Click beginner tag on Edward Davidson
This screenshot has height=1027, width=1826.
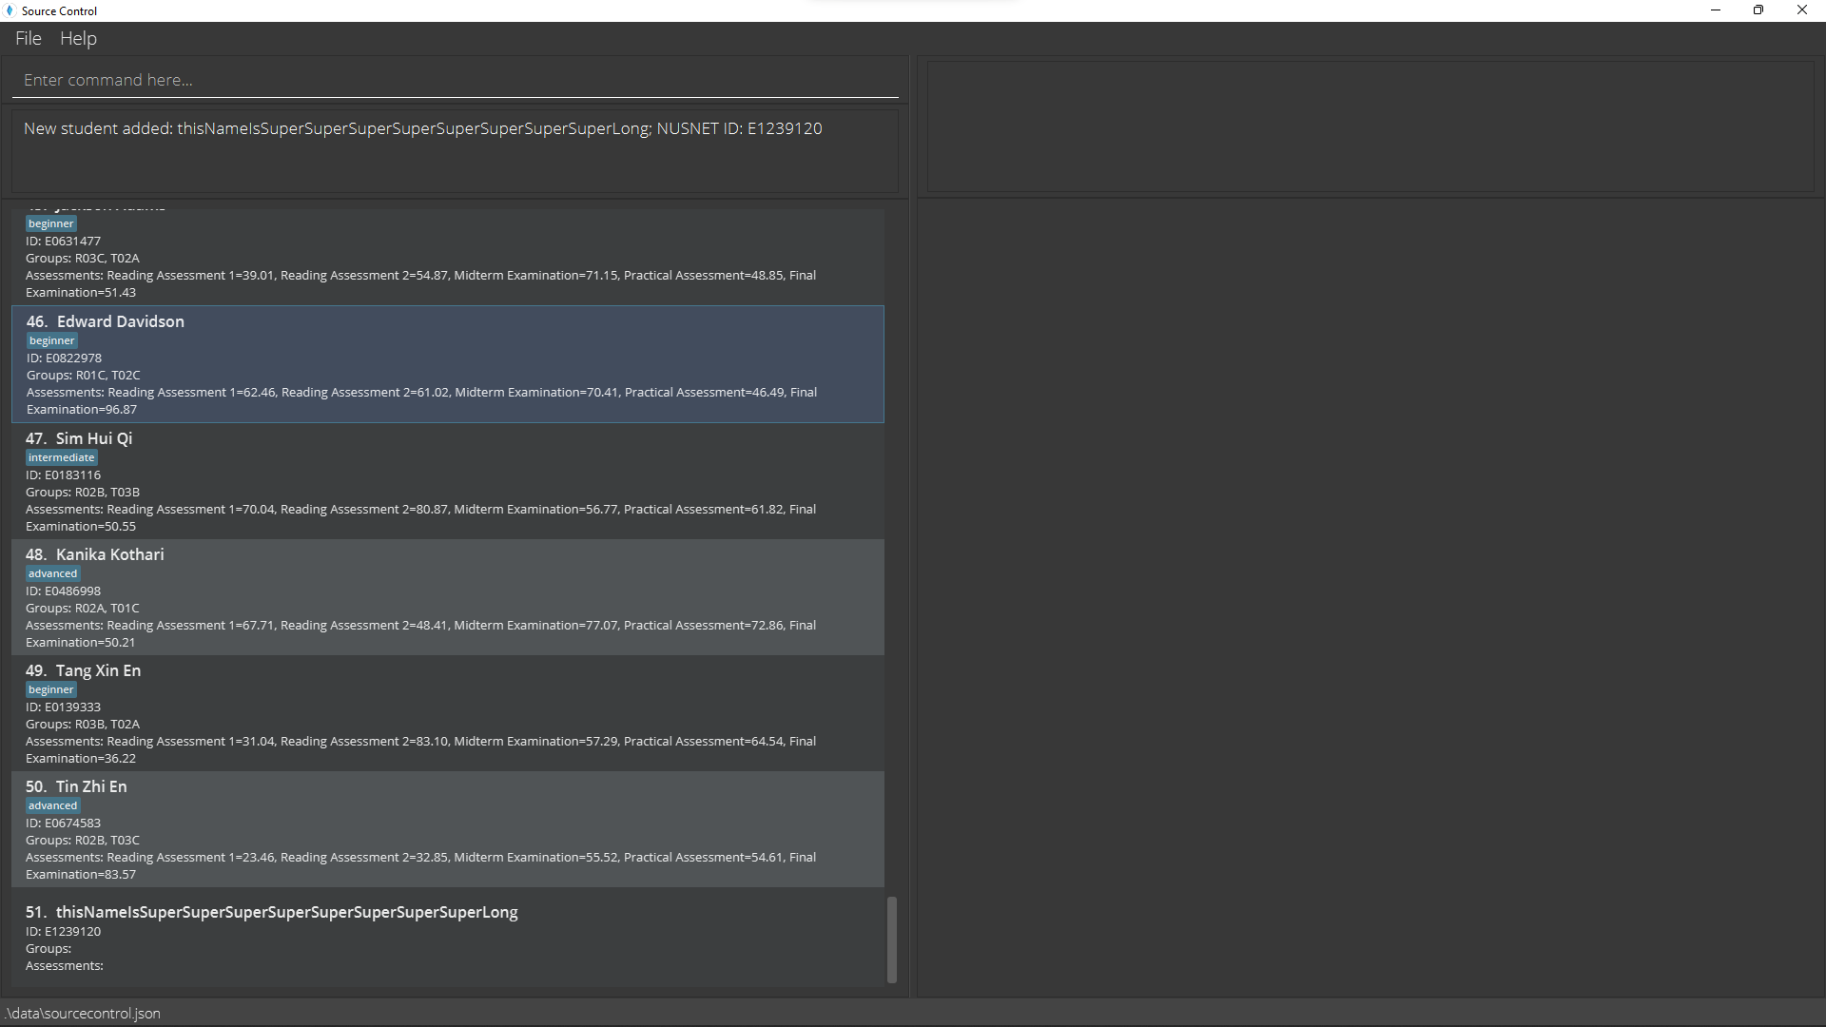(51, 340)
